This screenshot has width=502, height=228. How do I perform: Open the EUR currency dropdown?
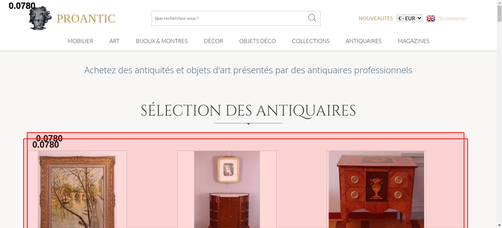pyautogui.click(x=410, y=18)
